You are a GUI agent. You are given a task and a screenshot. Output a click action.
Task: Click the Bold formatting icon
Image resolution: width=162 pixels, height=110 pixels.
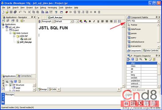[90, 21]
